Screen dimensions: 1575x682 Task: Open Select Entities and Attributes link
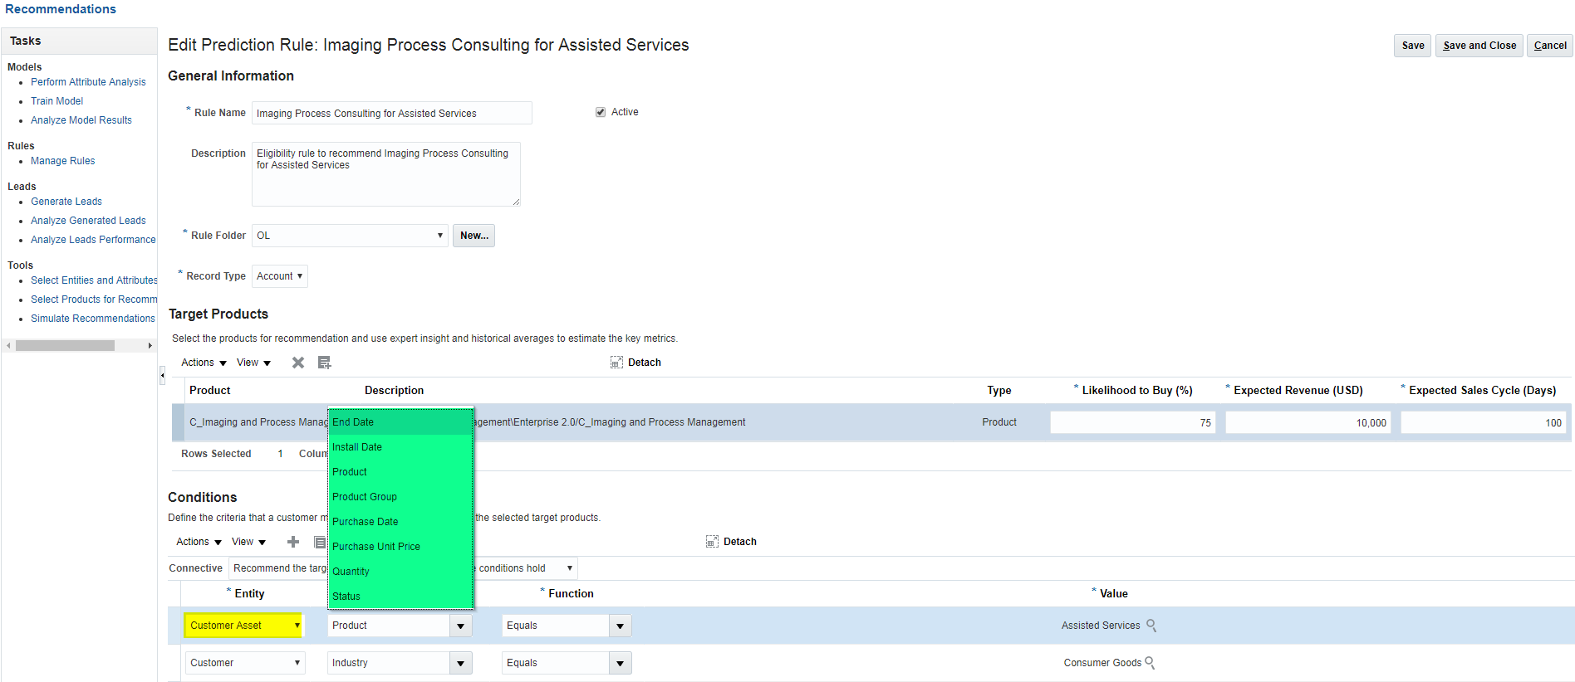tap(94, 280)
